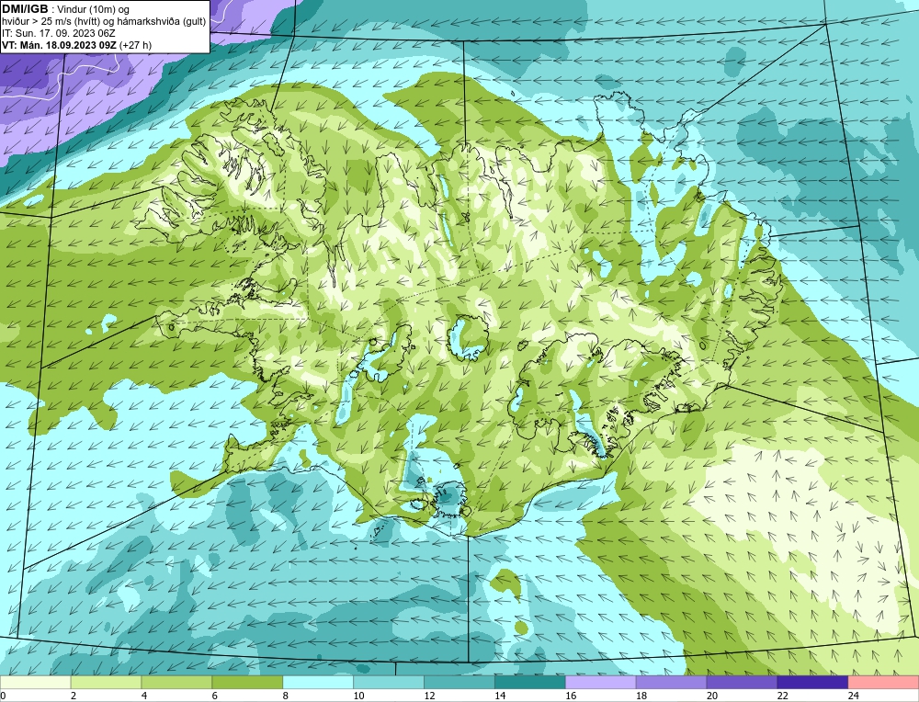Click the 'VT: Mán. 18.09.2023 09Z' line
919x702 pixels.
tap(59, 45)
